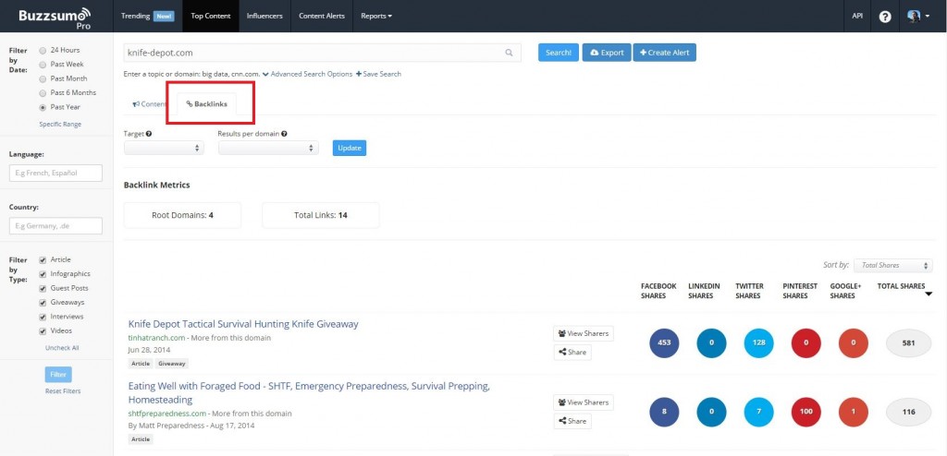Screen dimensions: 947x456
Task: Click the Country input field
Action: (55, 225)
